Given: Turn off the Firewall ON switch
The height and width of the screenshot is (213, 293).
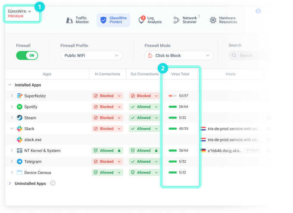Looking at the screenshot, I should point(27,55).
